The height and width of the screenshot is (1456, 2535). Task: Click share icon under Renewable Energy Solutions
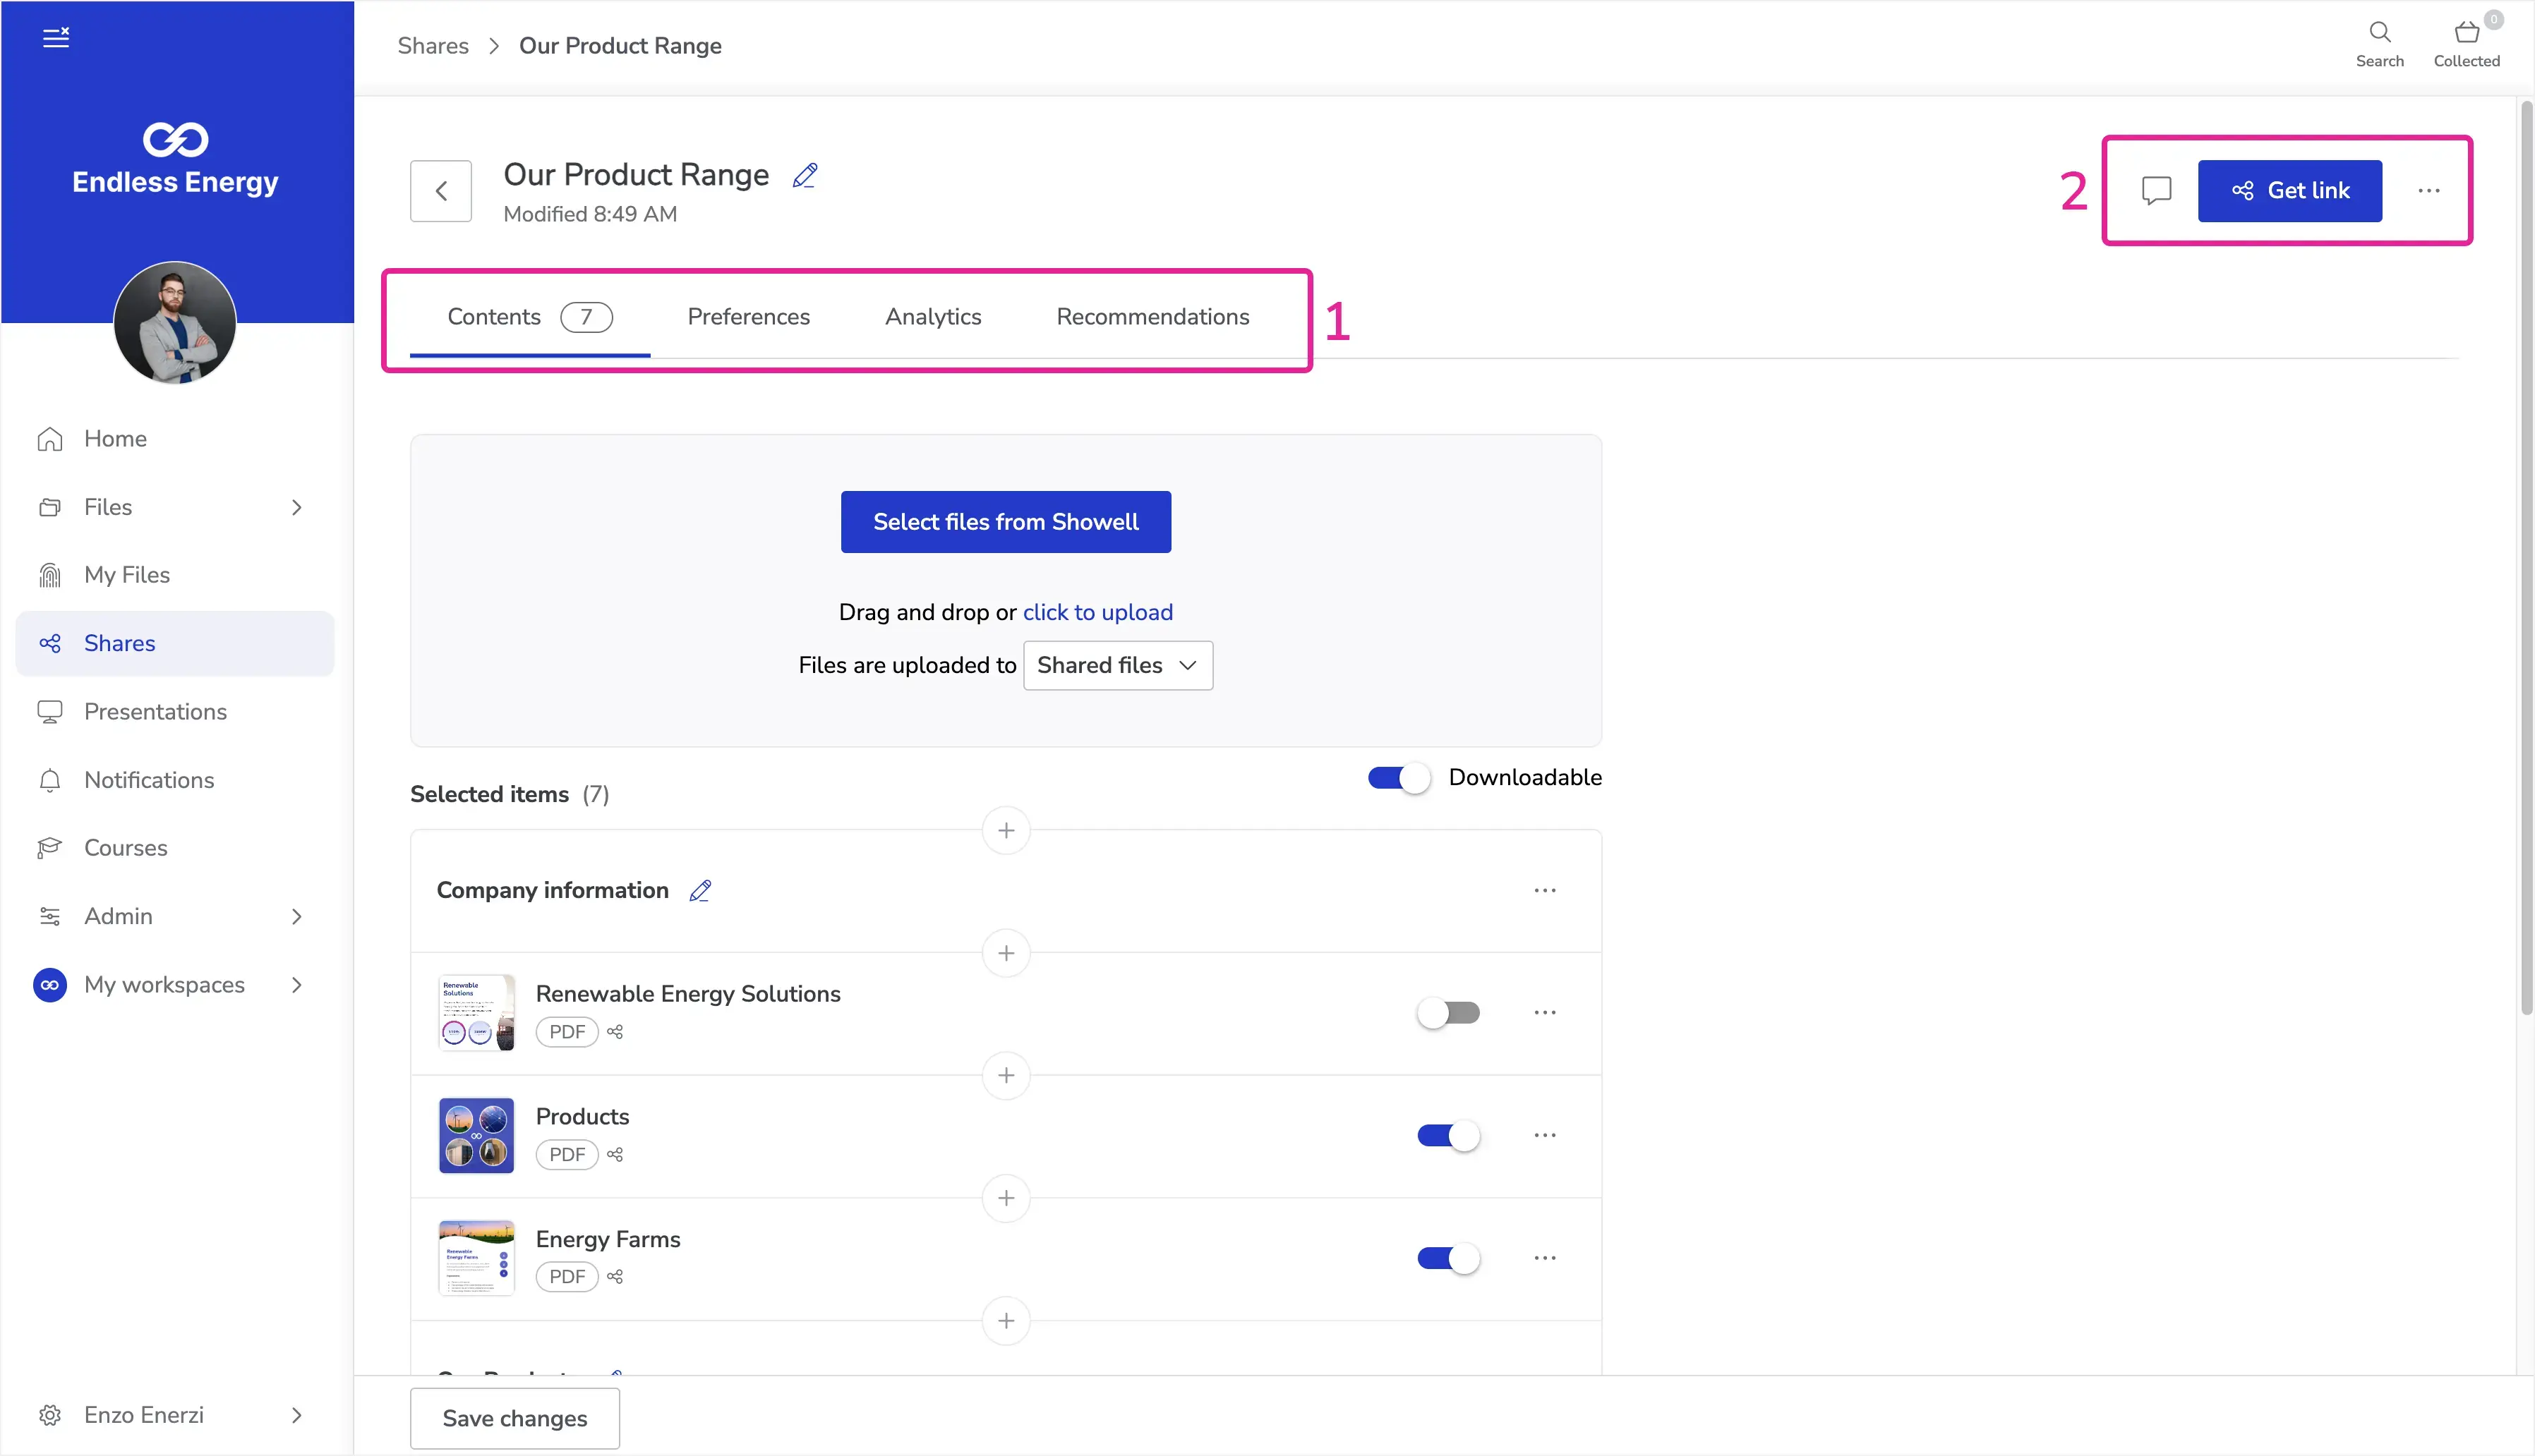point(615,1032)
